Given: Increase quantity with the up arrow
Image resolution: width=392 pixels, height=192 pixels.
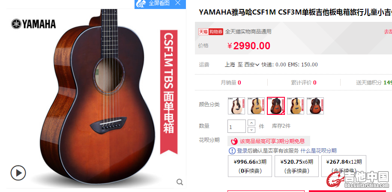Looking at the screenshot, I should coord(251,123).
